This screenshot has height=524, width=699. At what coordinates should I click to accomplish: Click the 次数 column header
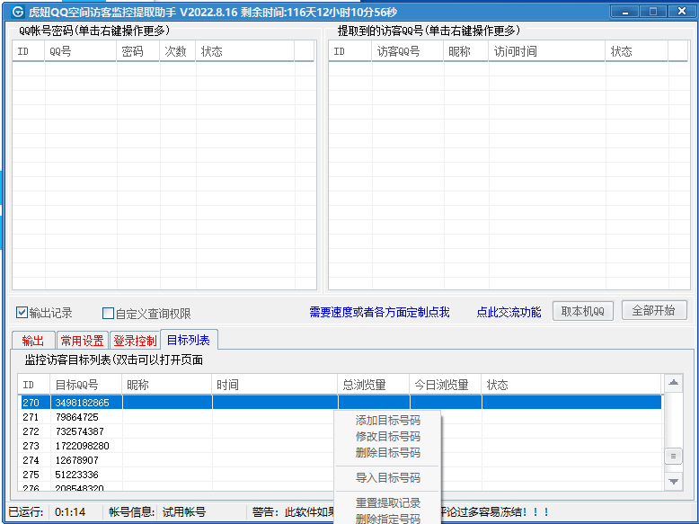click(178, 51)
